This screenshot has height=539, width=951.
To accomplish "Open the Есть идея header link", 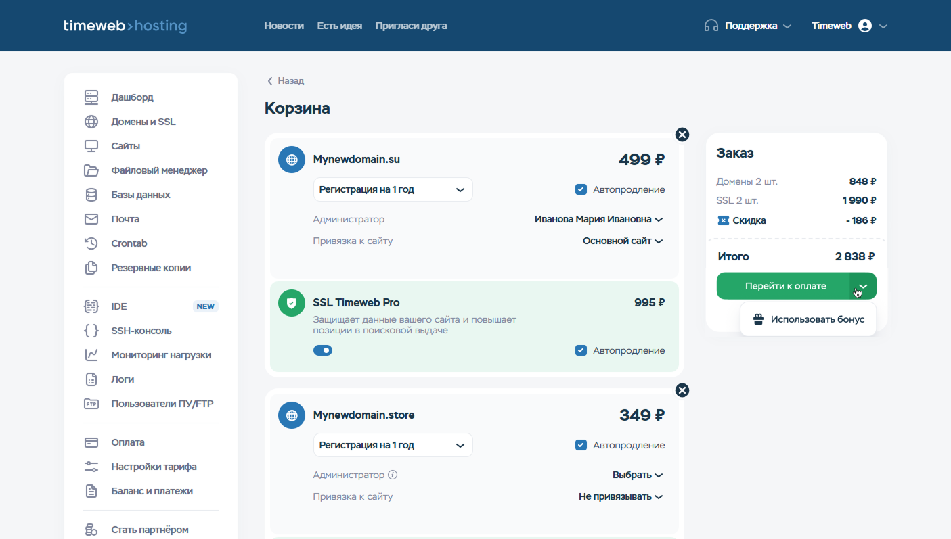I will [x=339, y=26].
